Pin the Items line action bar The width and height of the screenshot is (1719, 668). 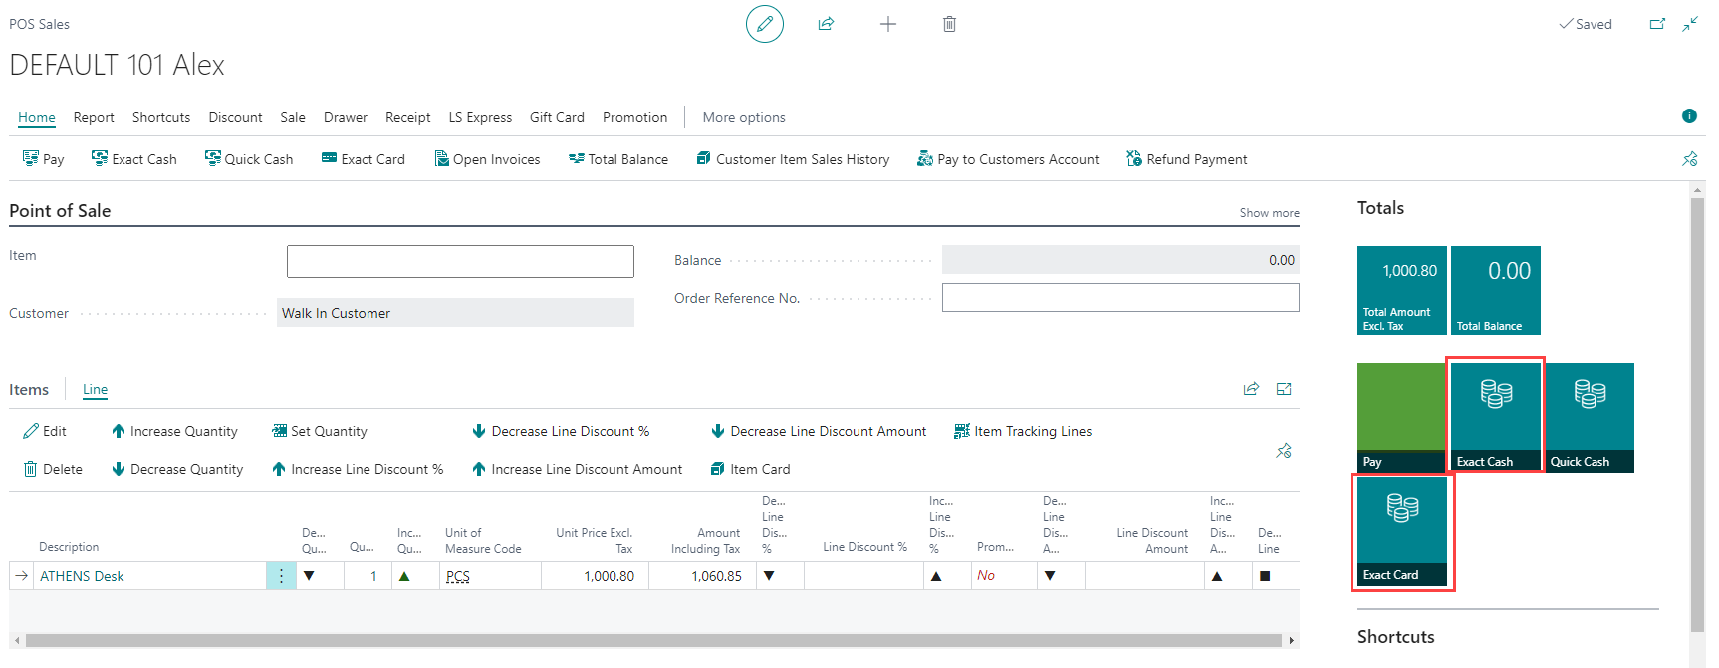[1284, 451]
